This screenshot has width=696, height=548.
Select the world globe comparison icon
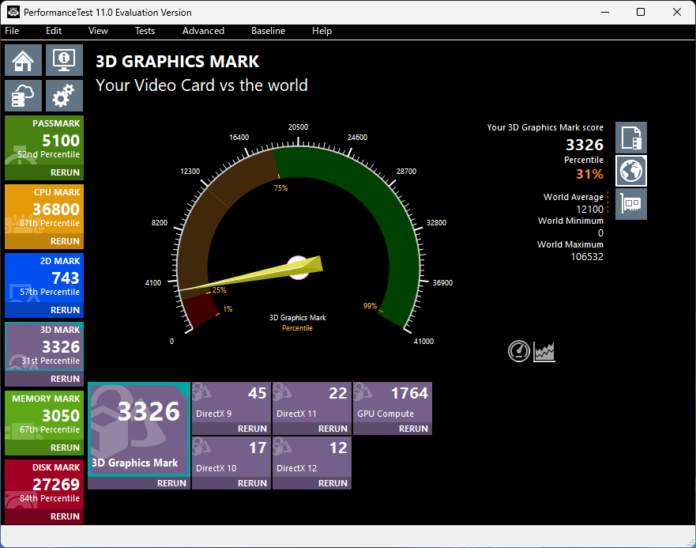(630, 171)
